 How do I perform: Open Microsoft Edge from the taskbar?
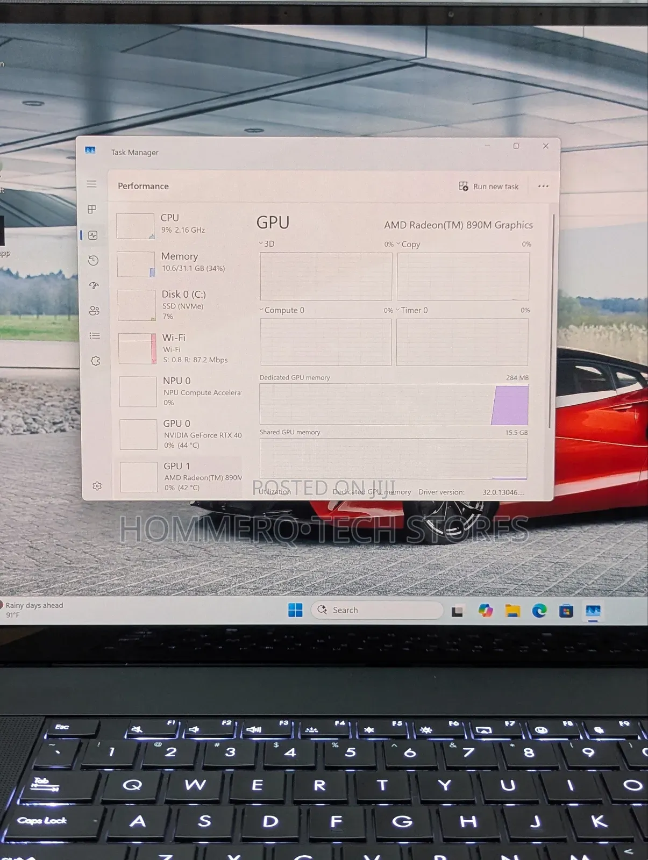click(539, 611)
